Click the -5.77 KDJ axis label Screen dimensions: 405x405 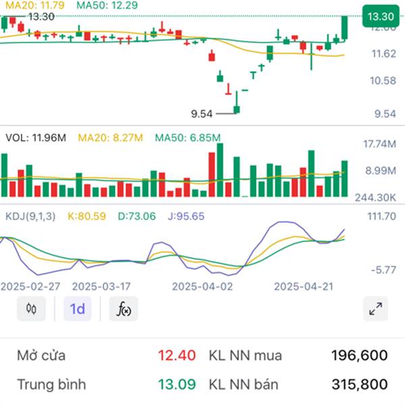coord(383,270)
